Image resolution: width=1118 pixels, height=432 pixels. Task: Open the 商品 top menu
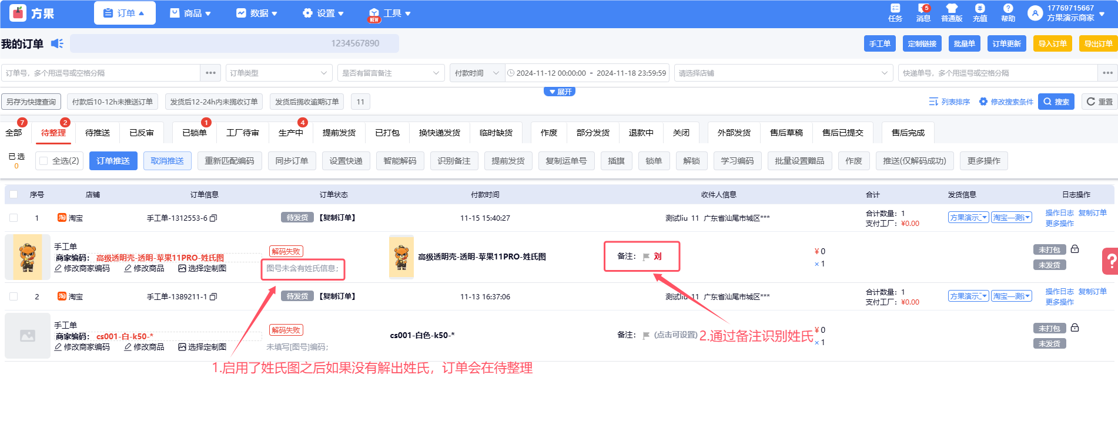(x=190, y=13)
